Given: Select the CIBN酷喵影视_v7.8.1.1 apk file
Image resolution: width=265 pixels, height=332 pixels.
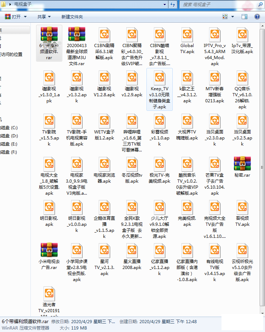Looking at the screenshot, I should pos(159,46).
